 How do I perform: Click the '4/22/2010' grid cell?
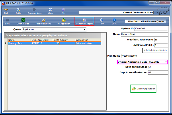40,43
